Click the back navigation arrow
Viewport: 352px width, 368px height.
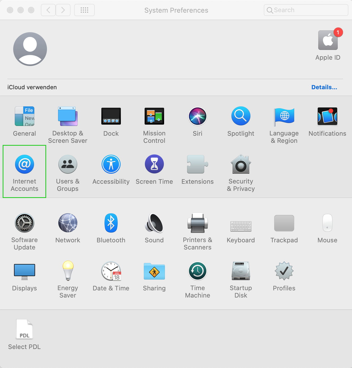48,10
